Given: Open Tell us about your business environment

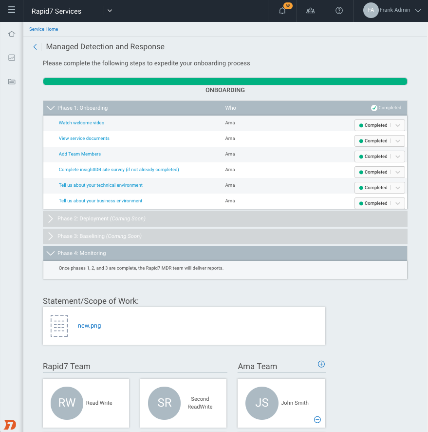Looking at the screenshot, I should pyautogui.click(x=100, y=201).
